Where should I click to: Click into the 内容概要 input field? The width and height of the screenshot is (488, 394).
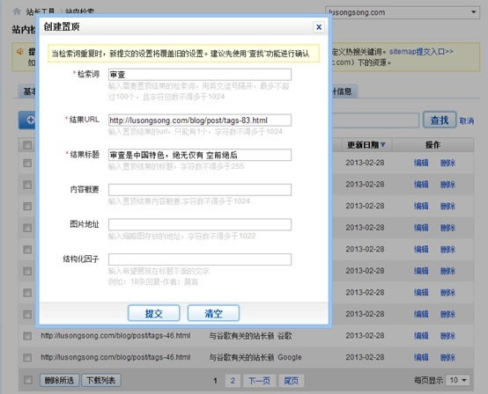tap(200, 190)
